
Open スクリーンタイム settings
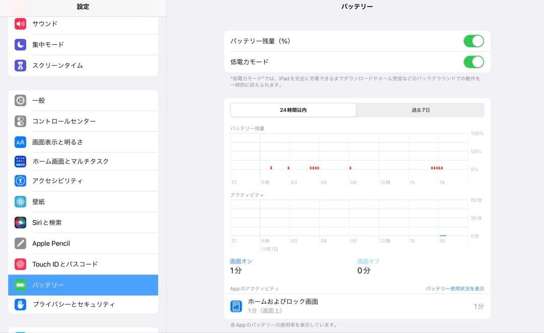pos(20,65)
